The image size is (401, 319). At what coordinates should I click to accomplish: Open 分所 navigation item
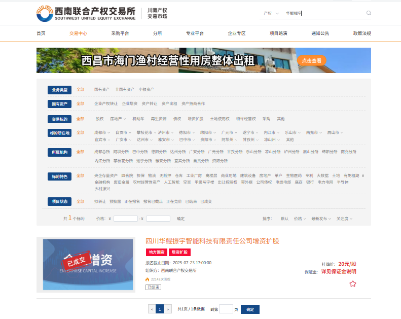coord(157,33)
